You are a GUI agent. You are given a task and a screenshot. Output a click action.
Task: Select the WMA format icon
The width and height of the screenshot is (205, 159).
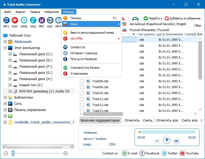click(24, 20)
